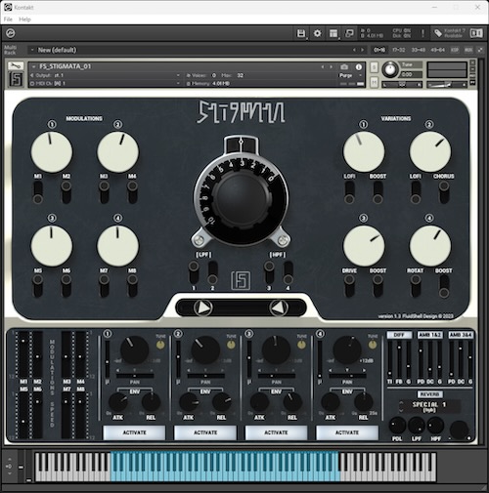Click the reverb PDL knob
Screen dimensions: 489x493
click(397, 425)
